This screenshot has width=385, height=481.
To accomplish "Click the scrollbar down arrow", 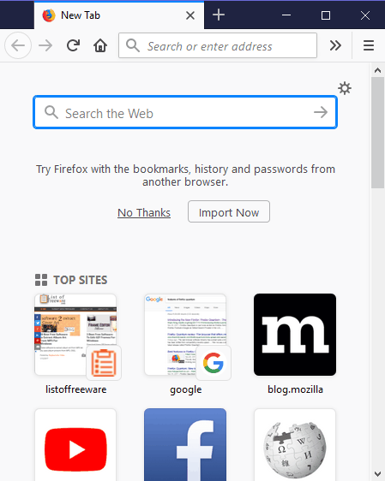I will coord(377,474).
